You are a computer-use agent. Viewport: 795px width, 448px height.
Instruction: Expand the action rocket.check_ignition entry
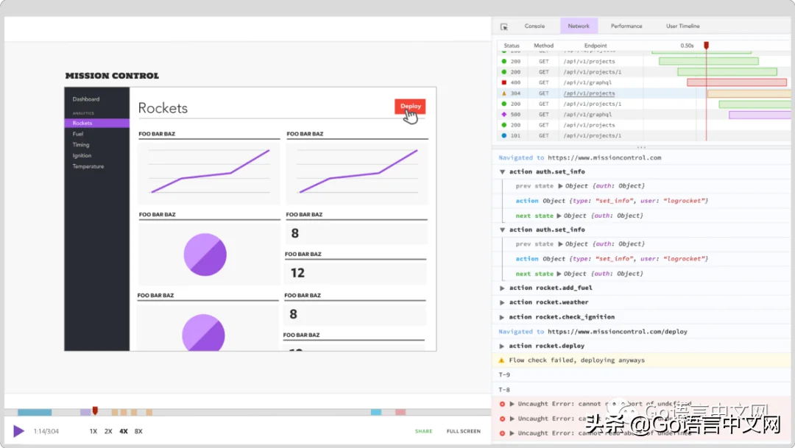click(x=502, y=317)
